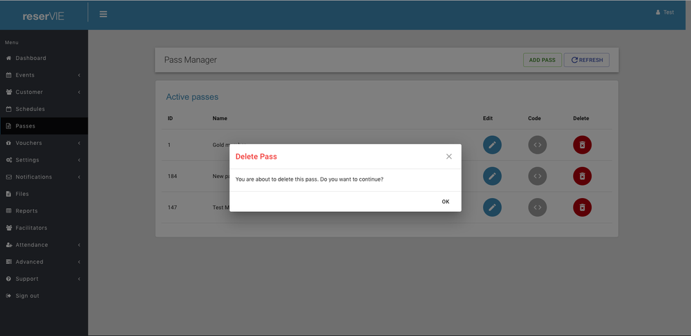Click the Advanced server icon
This screenshot has height=336, width=691.
click(x=8, y=261)
